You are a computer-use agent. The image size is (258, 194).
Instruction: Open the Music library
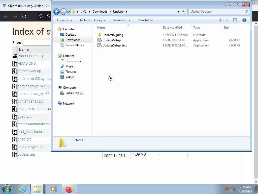coord(70,66)
